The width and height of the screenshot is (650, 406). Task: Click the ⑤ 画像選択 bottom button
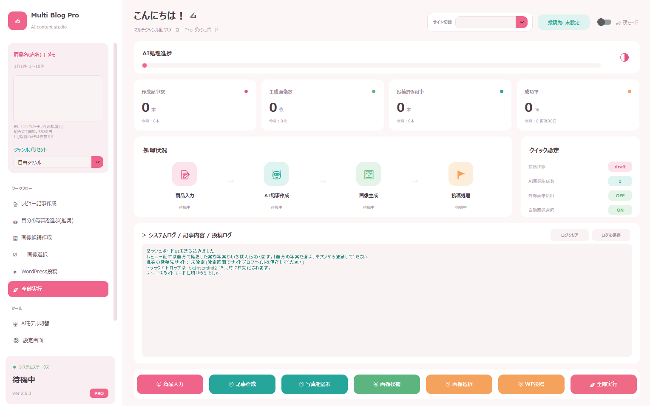[459, 384]
